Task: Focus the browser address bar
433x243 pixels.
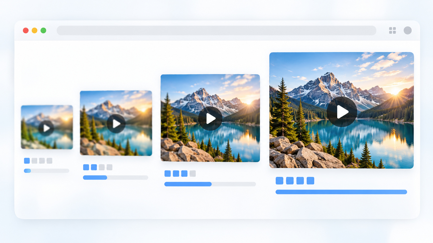Action: [x=216, y=30]
